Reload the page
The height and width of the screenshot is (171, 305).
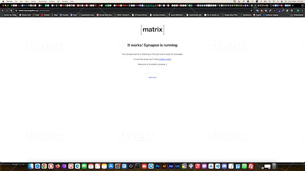pos(11,11)
